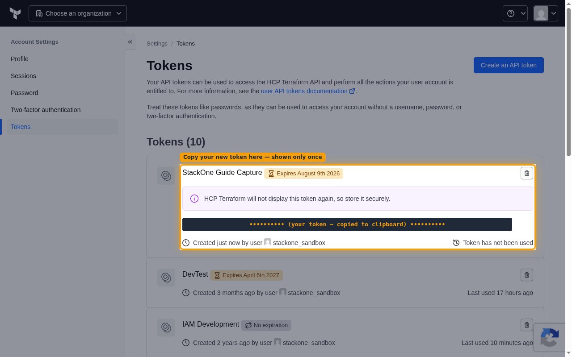Click the reCAPTCHA badge
The height and width of the screenshot is (357, 572).
550,338
